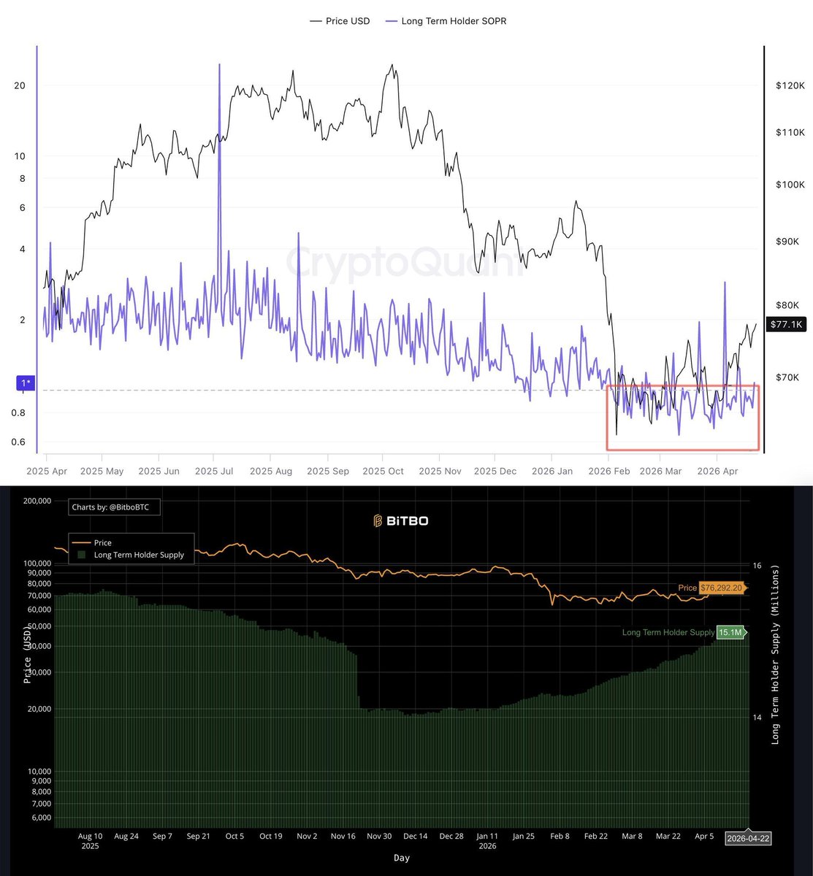Viewport: 813px width, 876px height.
Task: Click the 20 SOPR axis value
Action: click(20, 85)
